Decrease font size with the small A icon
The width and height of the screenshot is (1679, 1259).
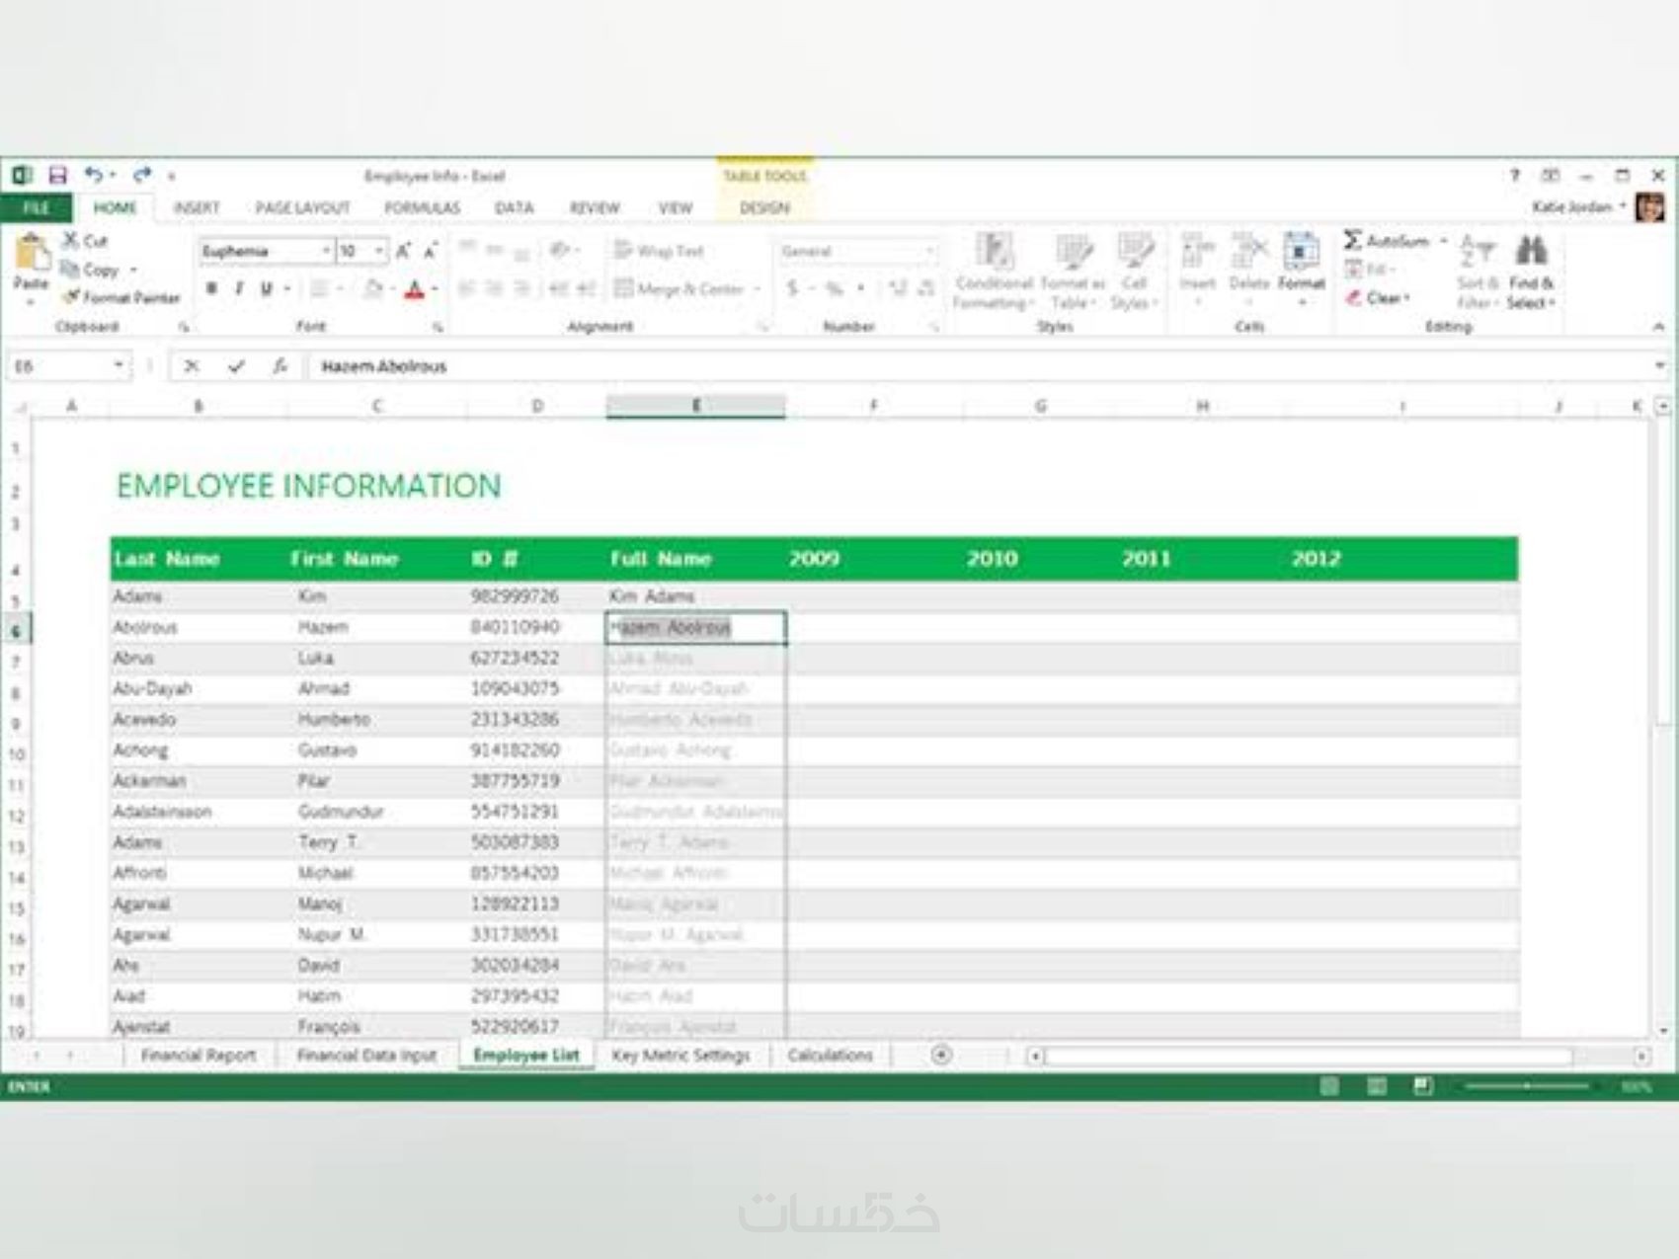pos(431,251)
